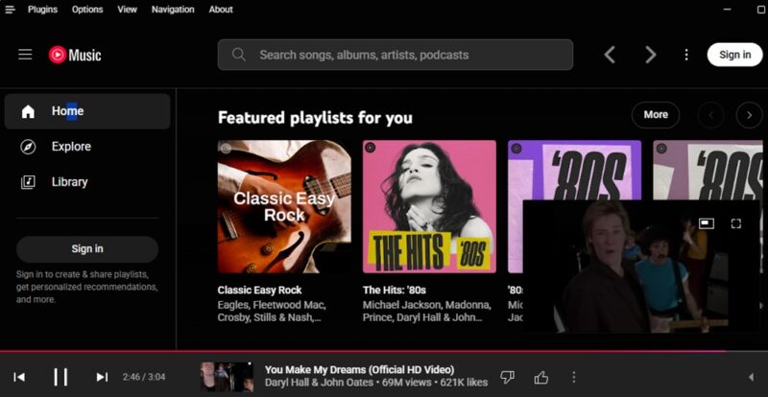Click the search magnifier icon

pyautogui.click(x=238, y=55)
